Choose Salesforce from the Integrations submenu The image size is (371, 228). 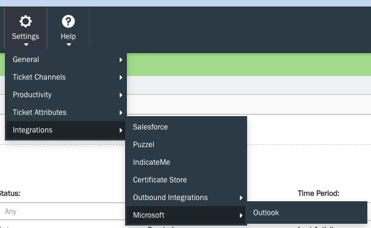tap(186, 127)
